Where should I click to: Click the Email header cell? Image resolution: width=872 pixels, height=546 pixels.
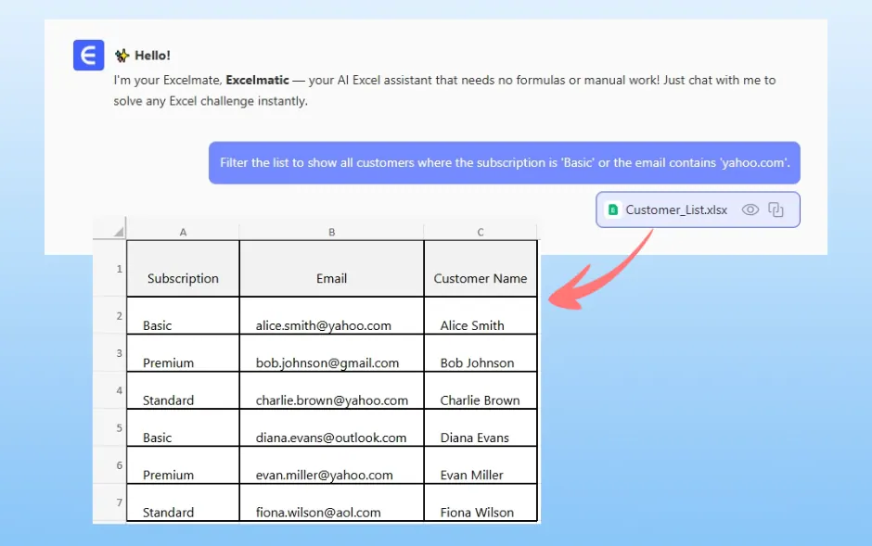pos(331,277)
